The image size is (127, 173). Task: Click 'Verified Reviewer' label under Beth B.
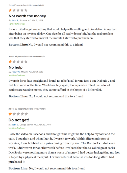[17, 128]
